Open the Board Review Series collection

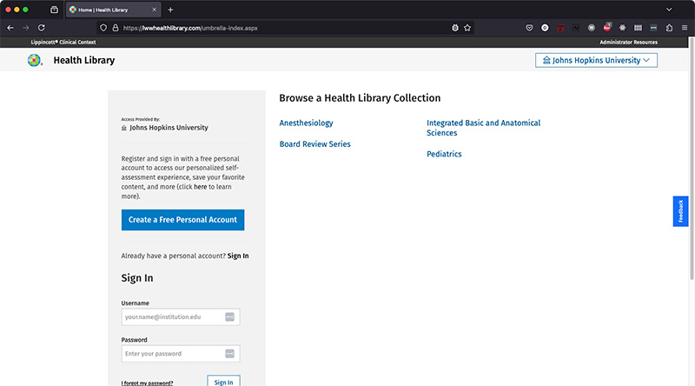[x=314, y=143]
